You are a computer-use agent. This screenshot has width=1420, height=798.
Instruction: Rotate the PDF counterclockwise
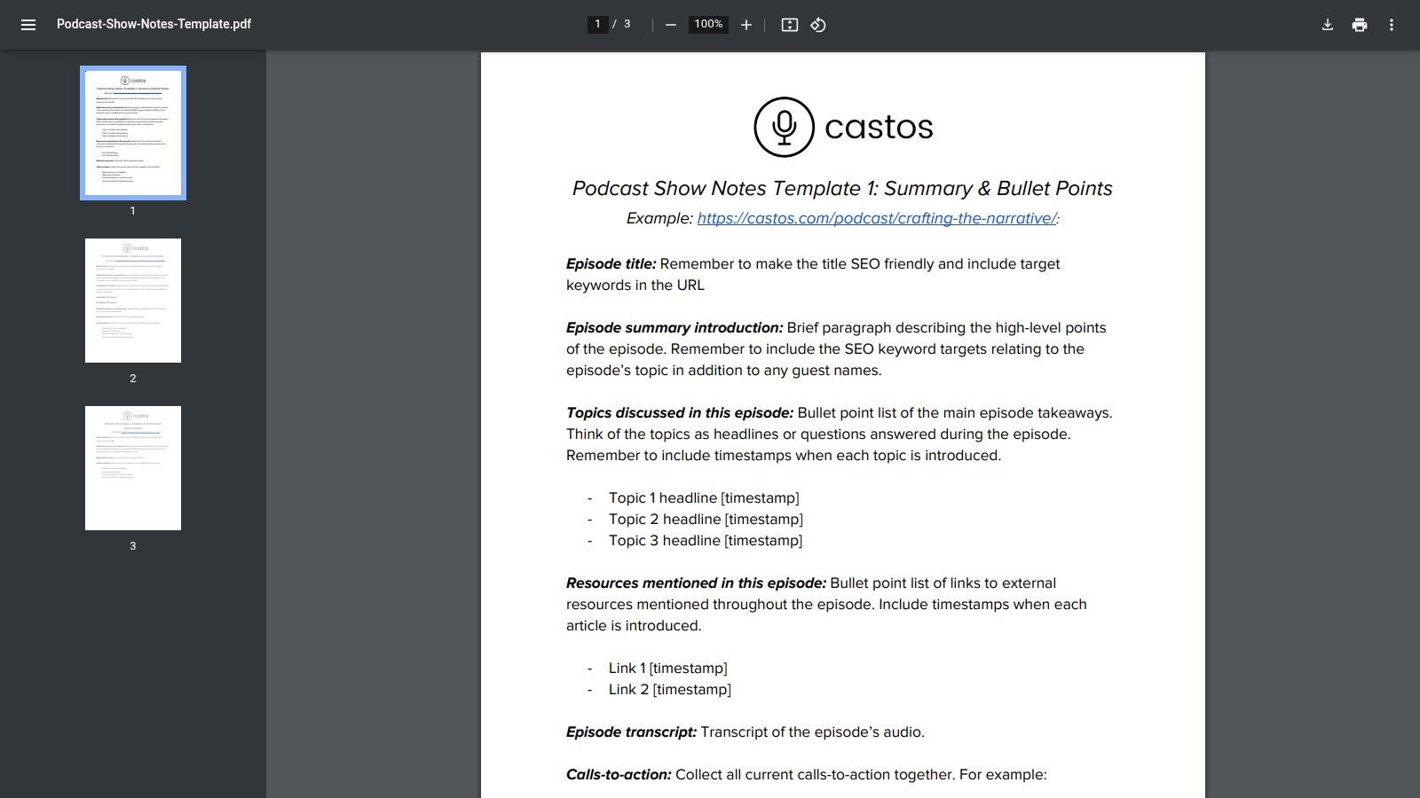coord(817,25)
